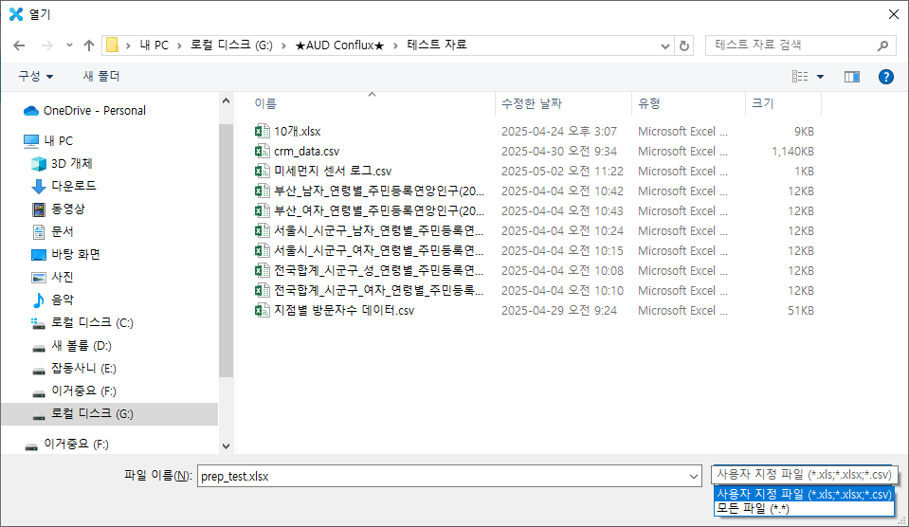Select file 10개.xlsx
The width and height of the screenshot is (909, 527).
(298, 132)
